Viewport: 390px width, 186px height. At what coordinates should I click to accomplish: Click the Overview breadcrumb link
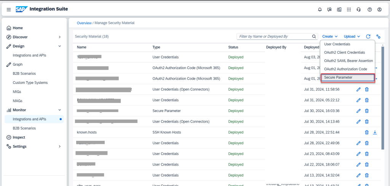coord(84,23)
